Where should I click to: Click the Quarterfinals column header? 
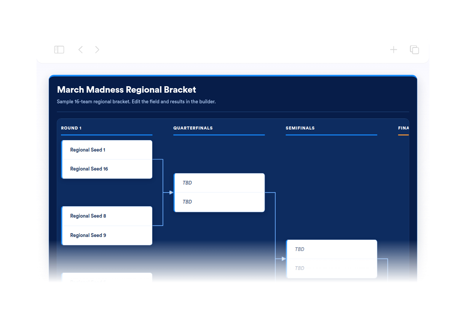(193, 128)
